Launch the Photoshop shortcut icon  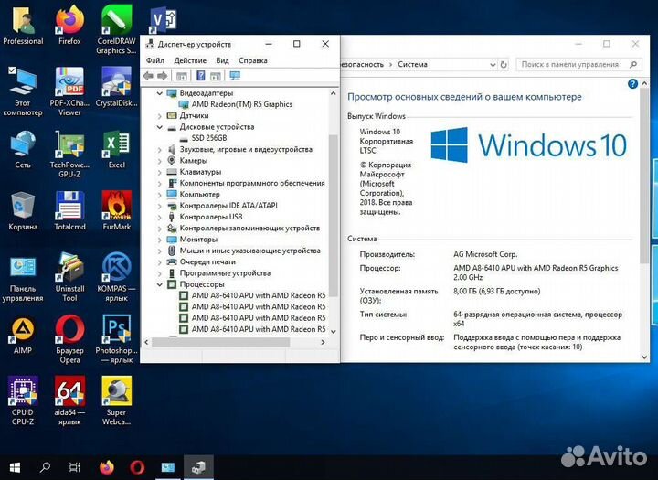click(x=116, y=338)
